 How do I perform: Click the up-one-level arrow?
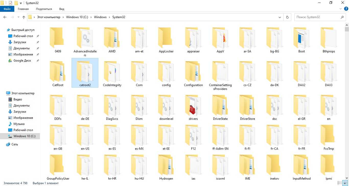tap(24, 17)
